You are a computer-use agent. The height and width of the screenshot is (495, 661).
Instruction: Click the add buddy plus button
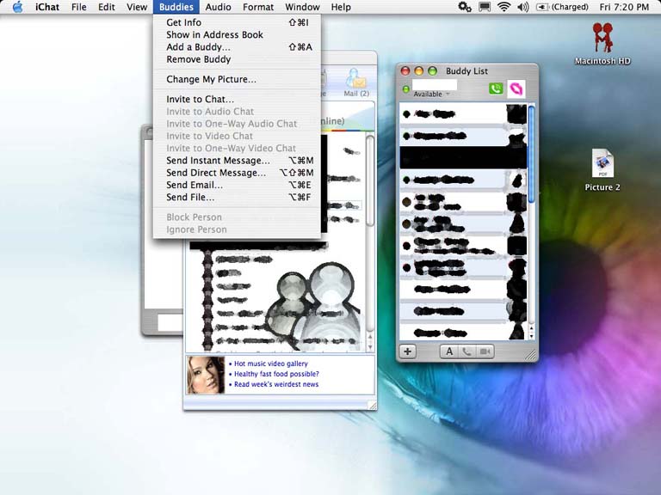coord(408,351)
